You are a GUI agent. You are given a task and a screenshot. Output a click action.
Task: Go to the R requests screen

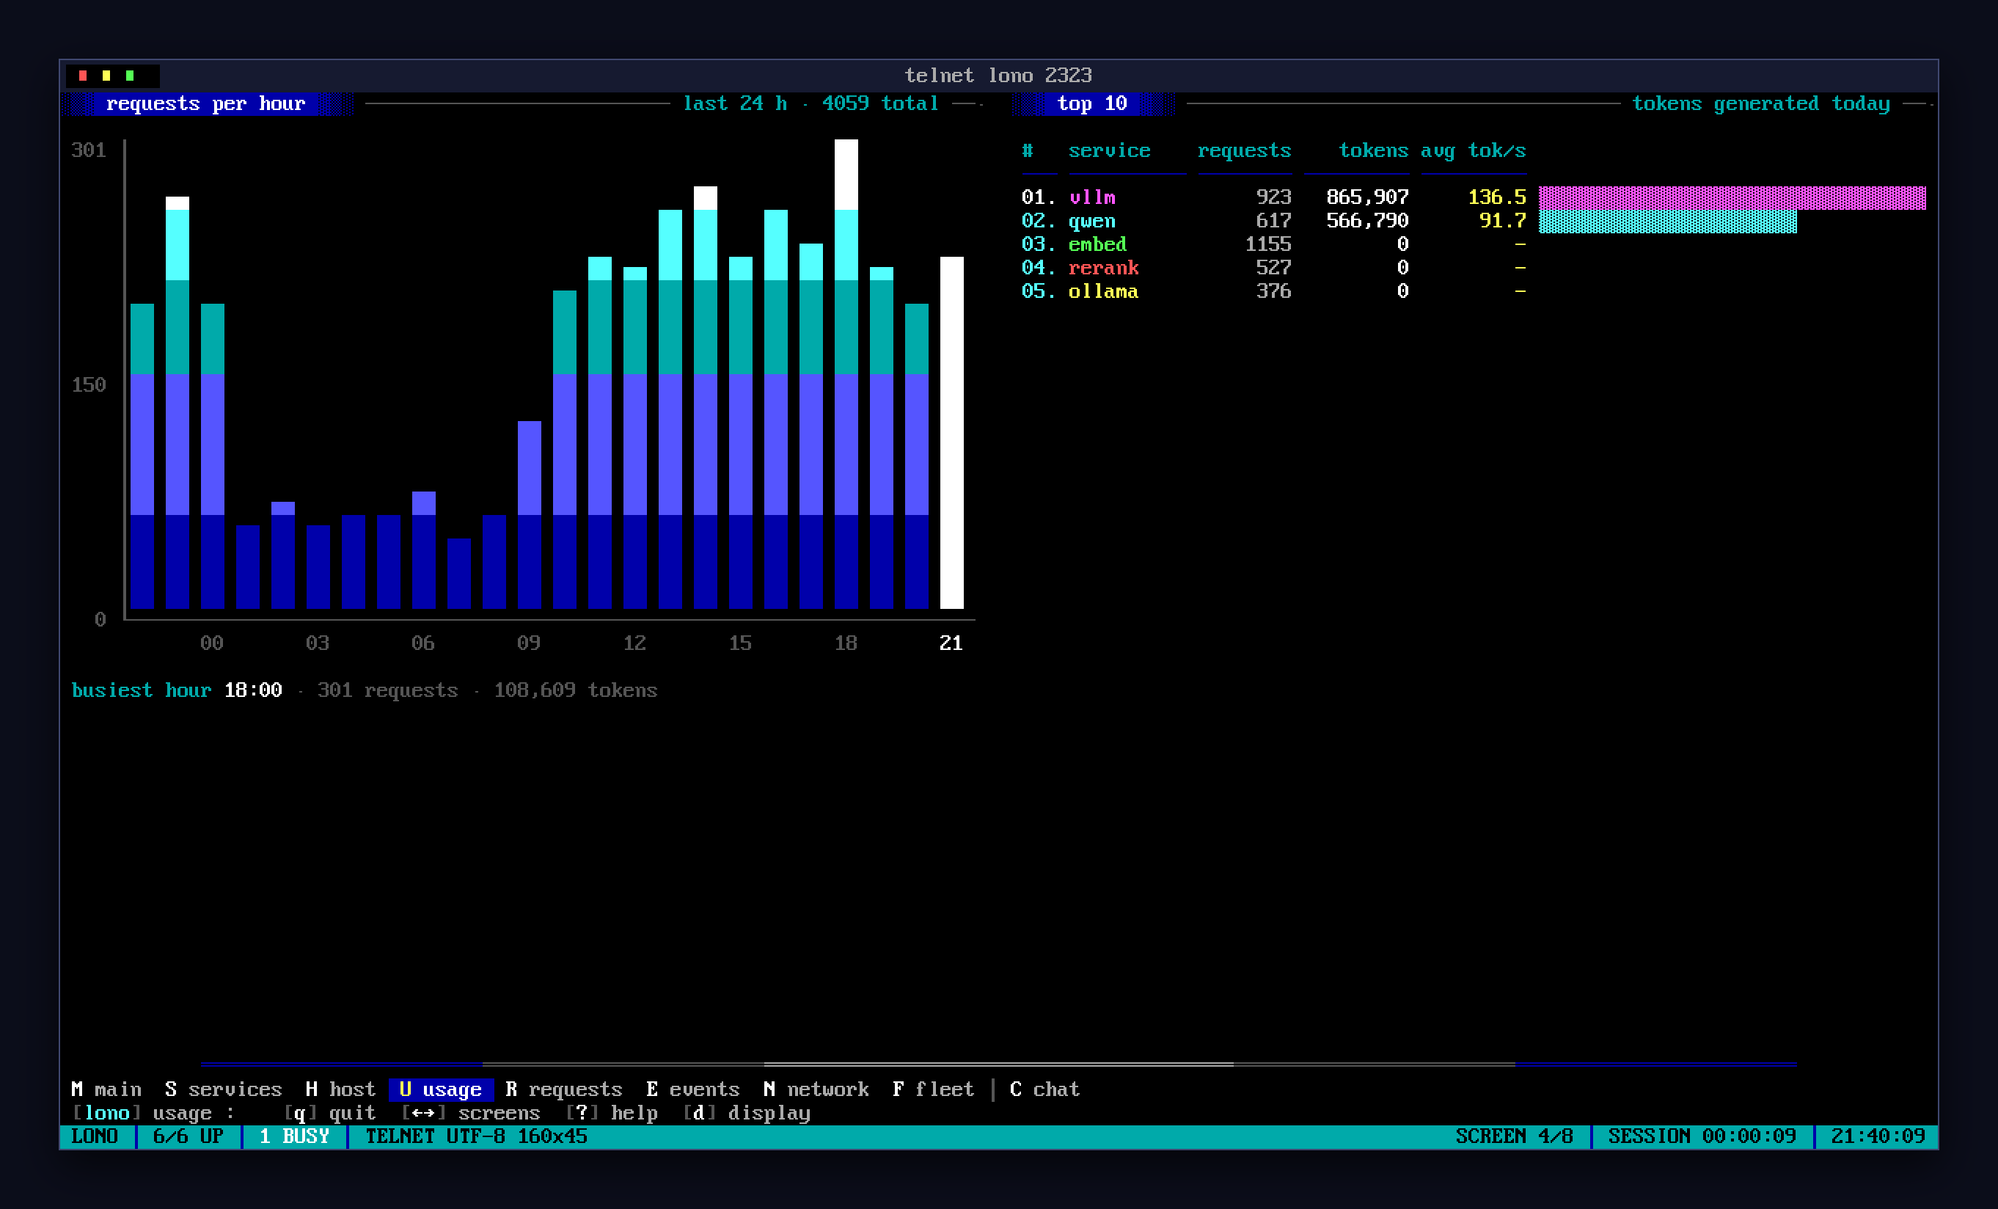pyautogui.click(x=563, y=1089)
